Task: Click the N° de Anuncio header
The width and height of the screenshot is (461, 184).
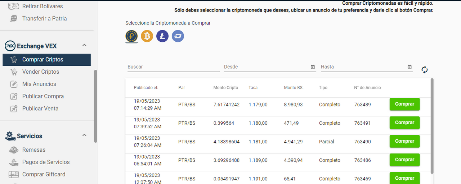Action: click(x=367, y=88)
